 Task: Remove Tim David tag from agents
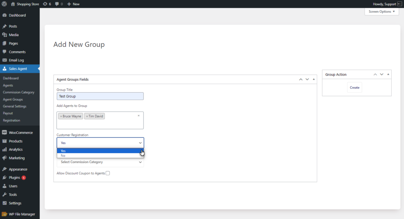87,116
